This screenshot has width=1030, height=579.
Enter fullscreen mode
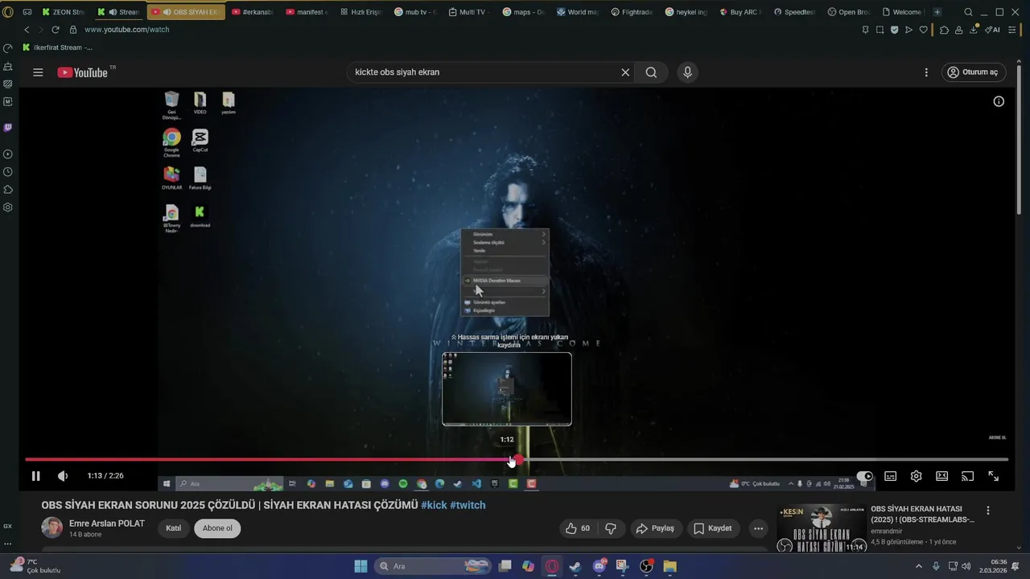993,476
